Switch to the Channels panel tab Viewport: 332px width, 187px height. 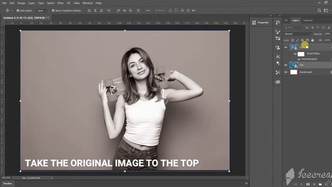[x=308, y=20]
